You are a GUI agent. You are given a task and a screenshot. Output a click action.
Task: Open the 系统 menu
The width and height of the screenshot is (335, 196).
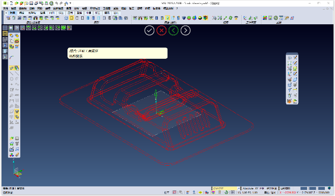click(x=116, y=8)
